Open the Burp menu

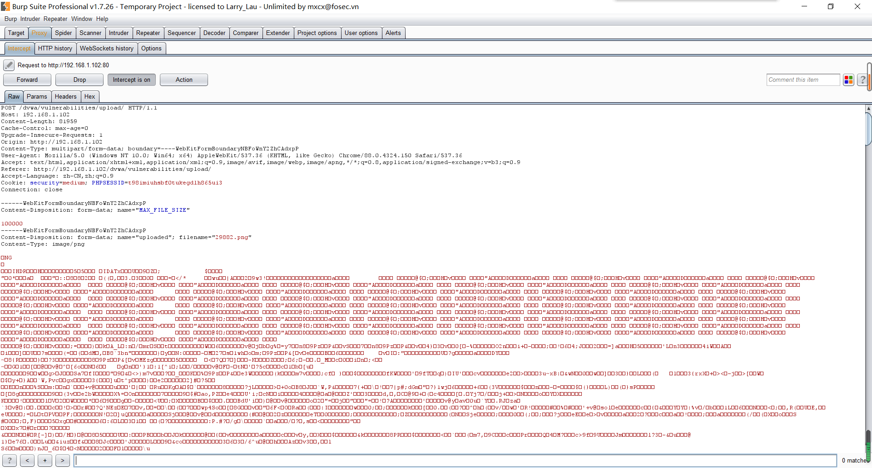tap(10, 19)
